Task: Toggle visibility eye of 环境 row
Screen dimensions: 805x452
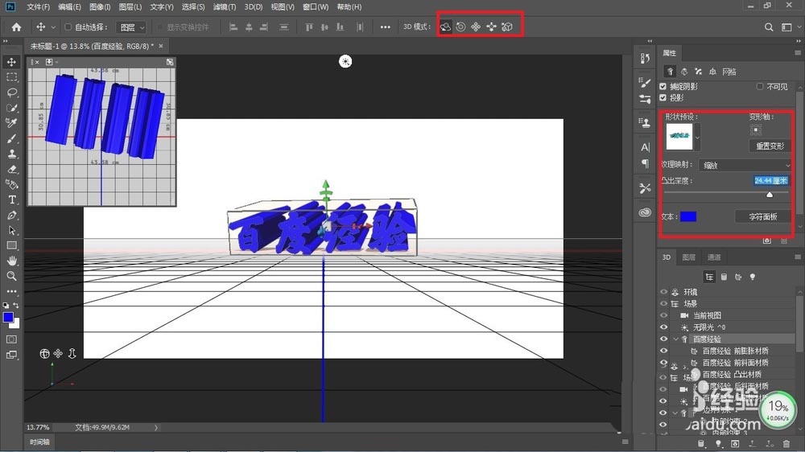Action: (x=663, y=292)
